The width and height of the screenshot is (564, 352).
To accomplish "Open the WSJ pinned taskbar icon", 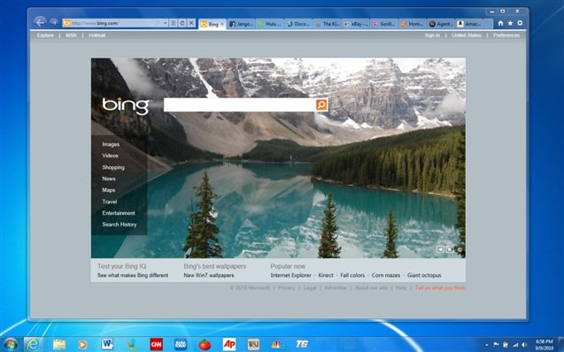I will point(253,344).
